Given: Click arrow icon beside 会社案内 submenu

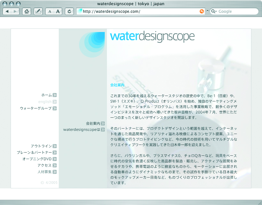Looking at the screenshot, I should tap(103, 123).
